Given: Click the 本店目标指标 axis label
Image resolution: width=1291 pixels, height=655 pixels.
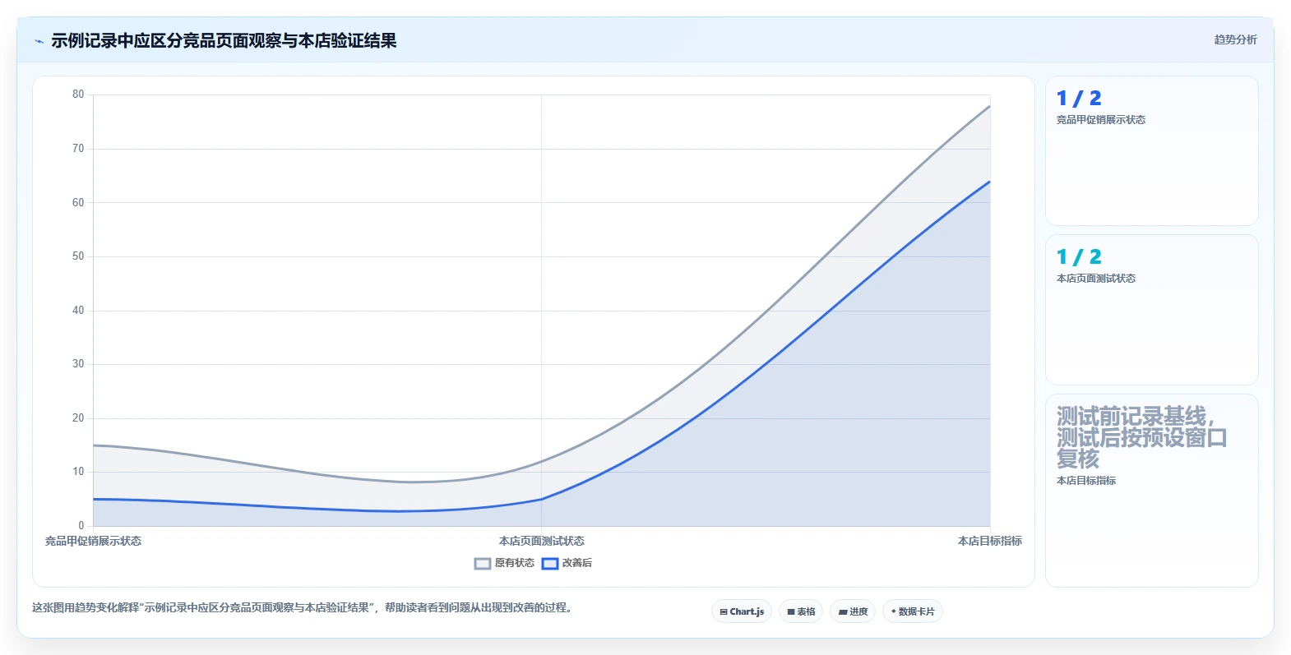Looking at the screenshot, I should tap(990, 541).
